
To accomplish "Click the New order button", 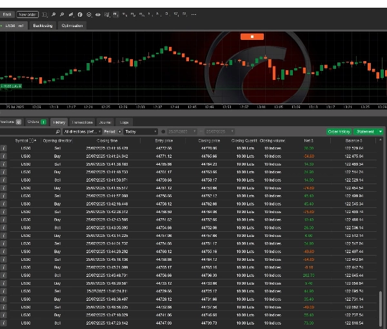I will tap(27, 14).
